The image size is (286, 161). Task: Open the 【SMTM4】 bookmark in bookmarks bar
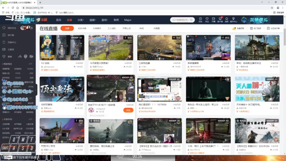click(43, 13)
